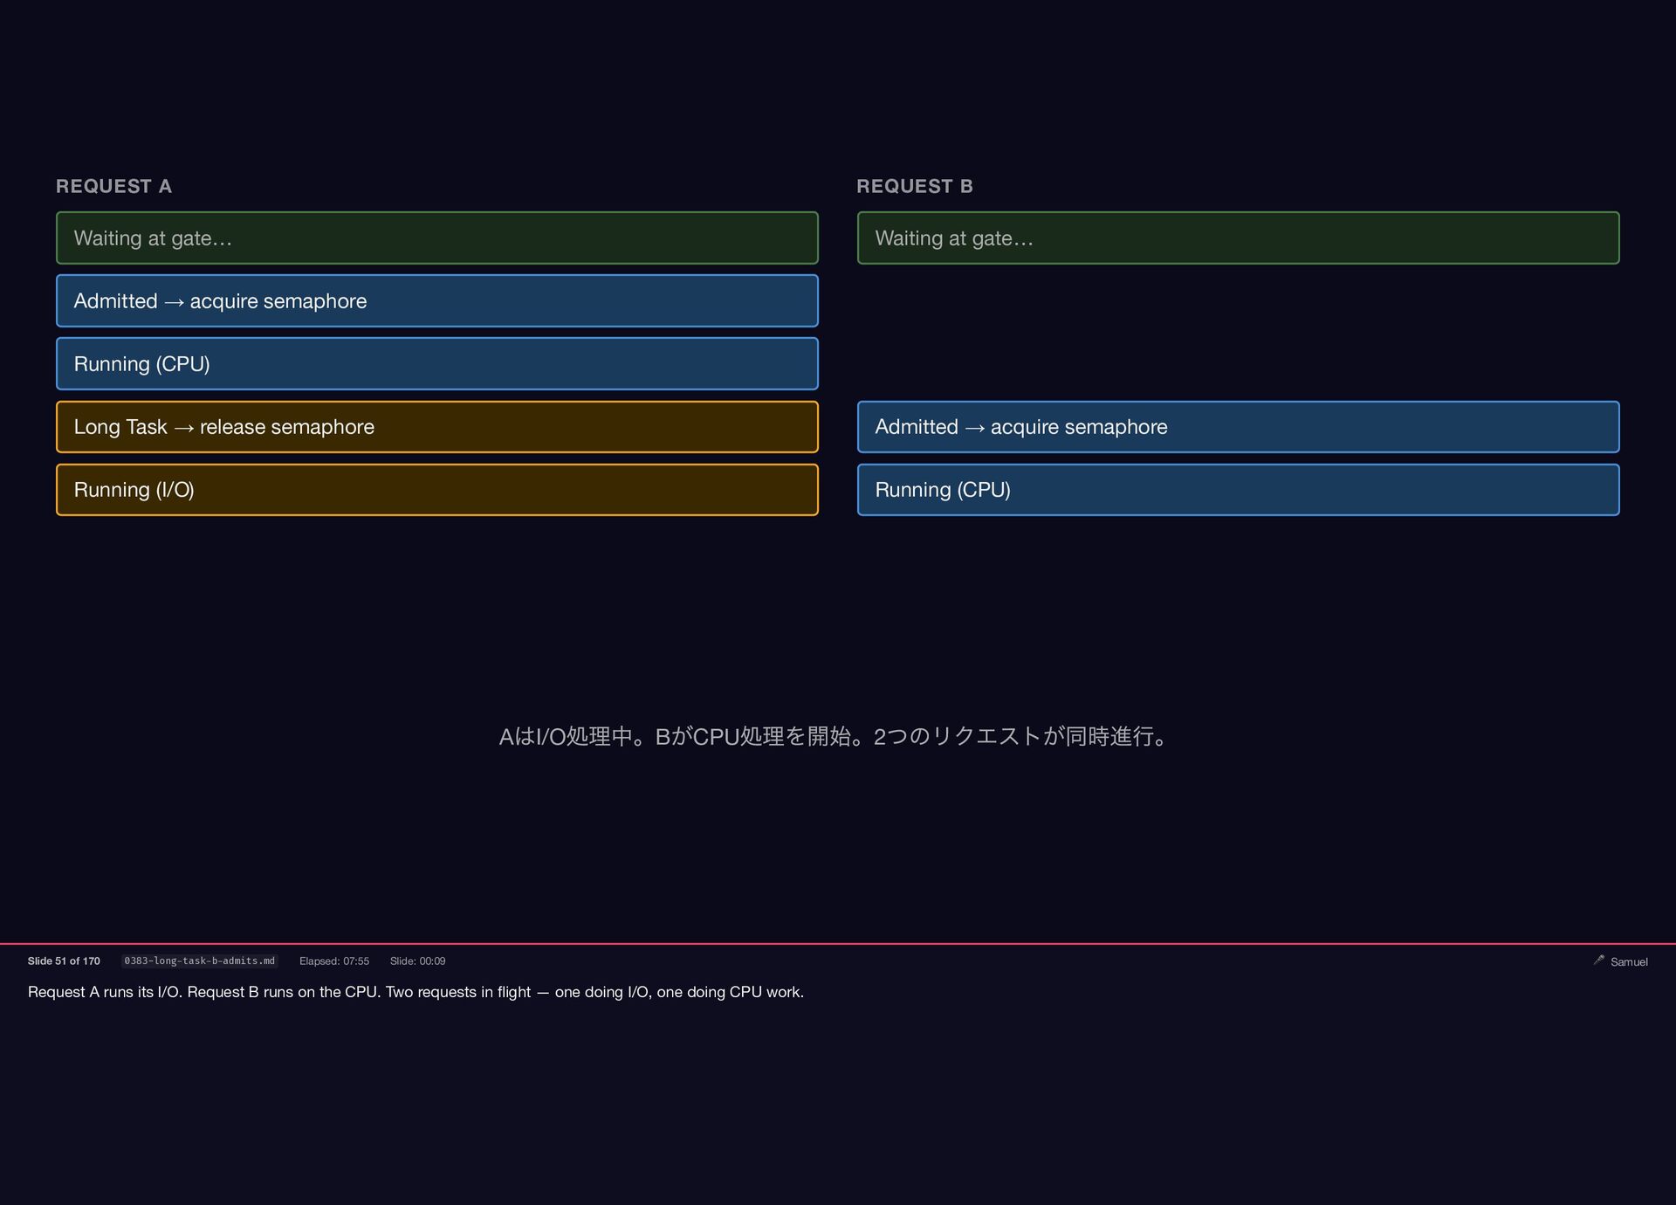This screenshot has height=1205, width=1676.
Task: Click the Samuel speaker name
Action: pyautogui.click(x=1629, y=961)
